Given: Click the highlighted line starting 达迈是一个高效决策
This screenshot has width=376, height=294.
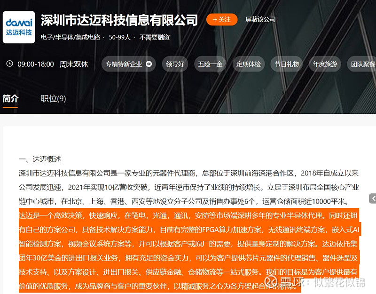Looking at the screenshot, I should coord(188,215).
